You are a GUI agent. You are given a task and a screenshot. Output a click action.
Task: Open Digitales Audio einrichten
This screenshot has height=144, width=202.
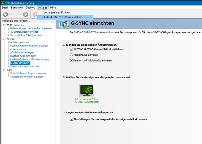pos(23,56)
